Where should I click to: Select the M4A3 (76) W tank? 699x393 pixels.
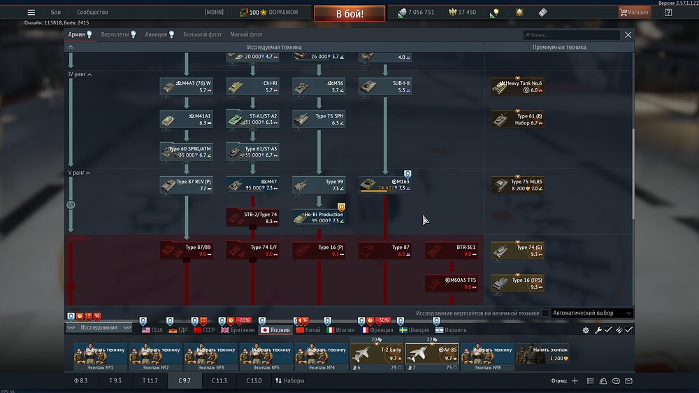pyautogui.click(x=187, y=87)
